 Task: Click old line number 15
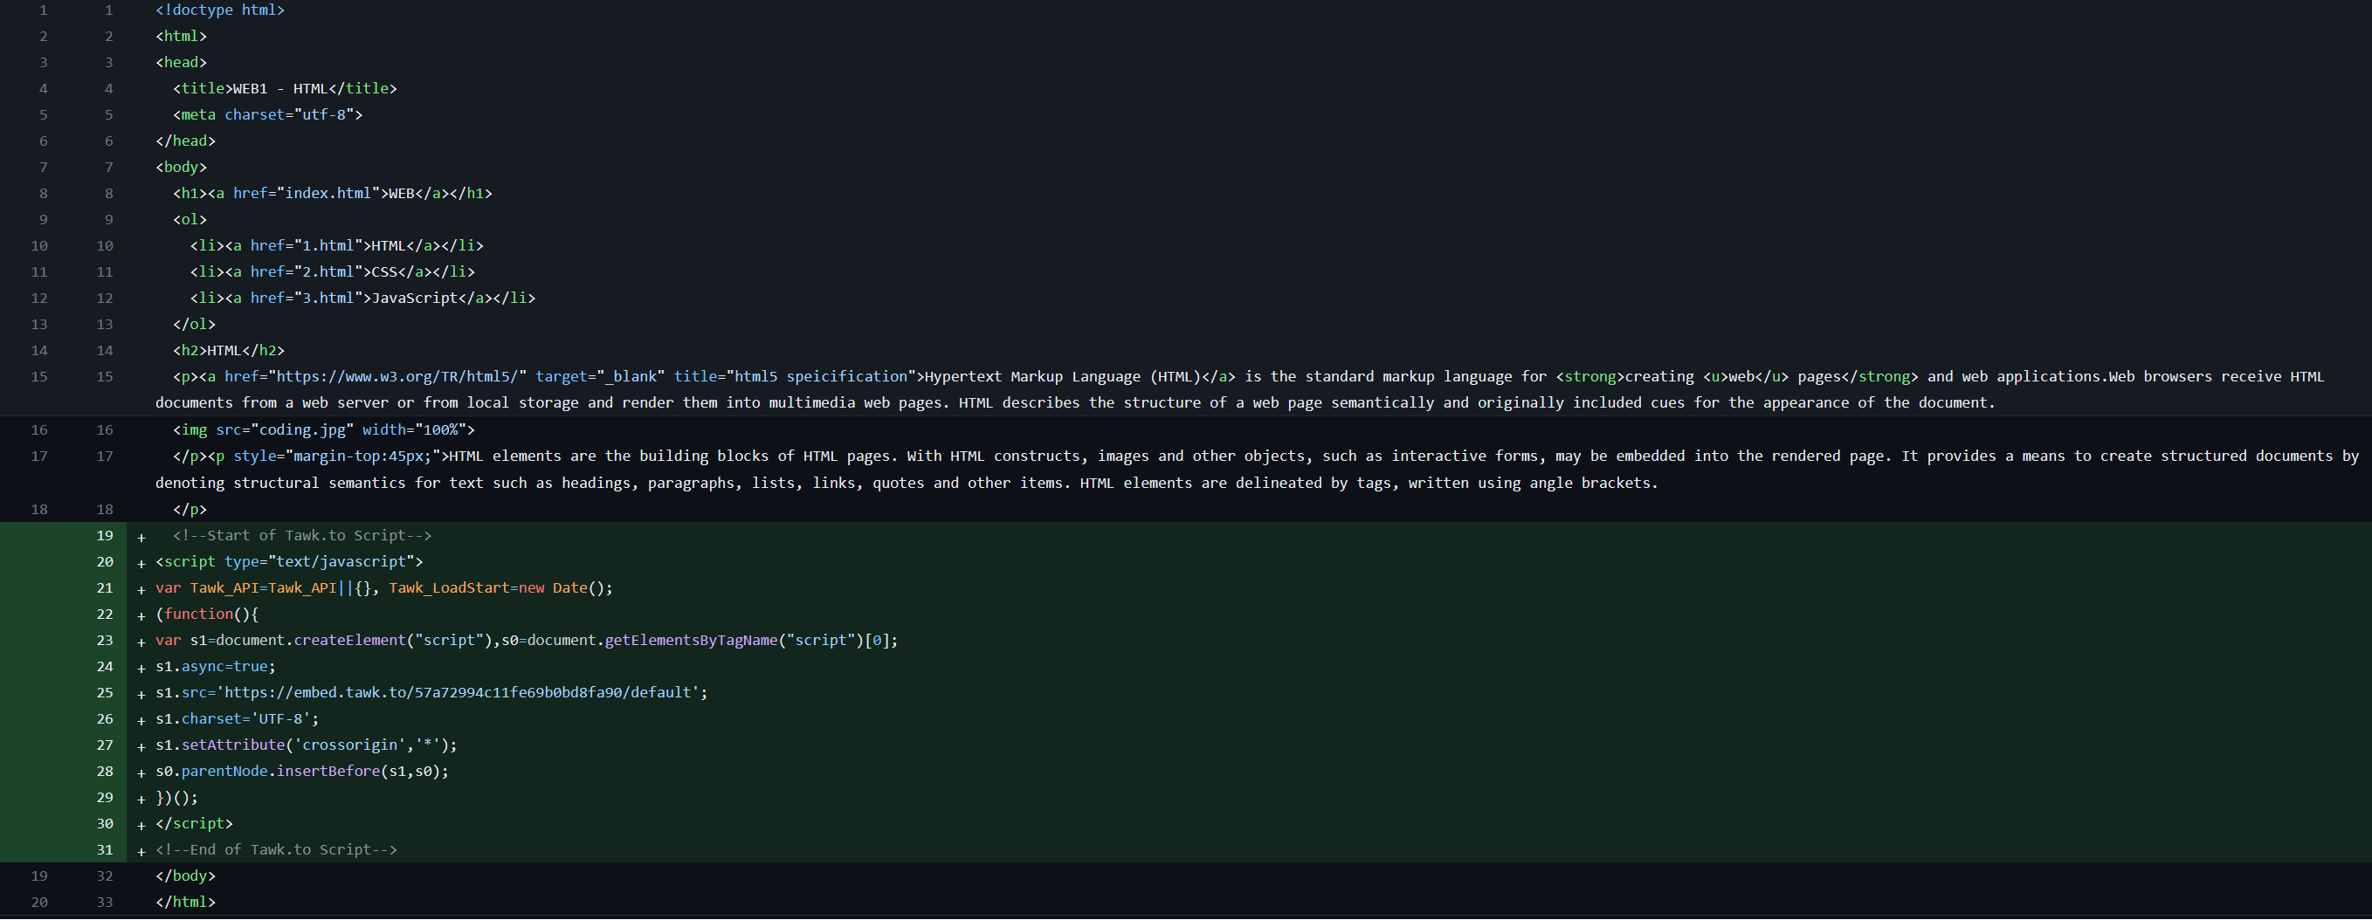pos(39,376)
